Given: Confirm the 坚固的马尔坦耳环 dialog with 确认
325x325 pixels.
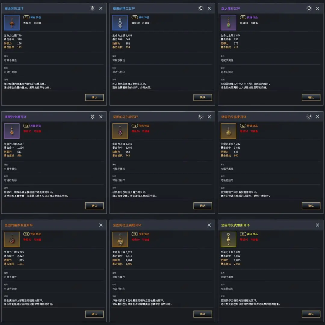Looking at the screenshot, I should click(x=203, y=206).
